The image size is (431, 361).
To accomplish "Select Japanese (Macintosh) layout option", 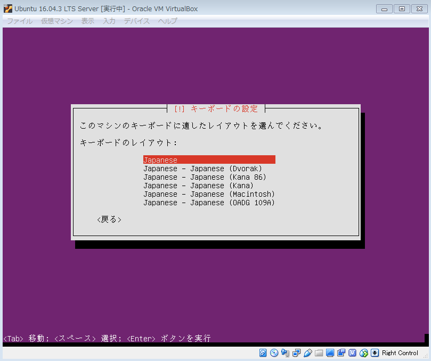I will click(x=209, y=194).
